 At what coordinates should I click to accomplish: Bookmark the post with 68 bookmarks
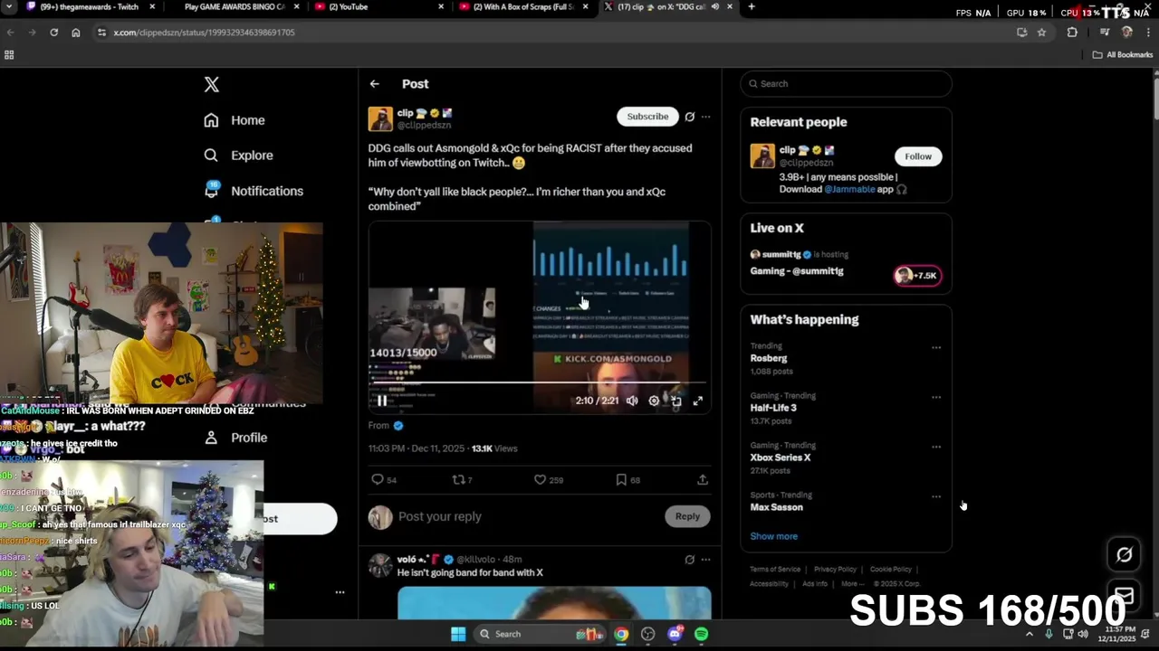point(627,480)
